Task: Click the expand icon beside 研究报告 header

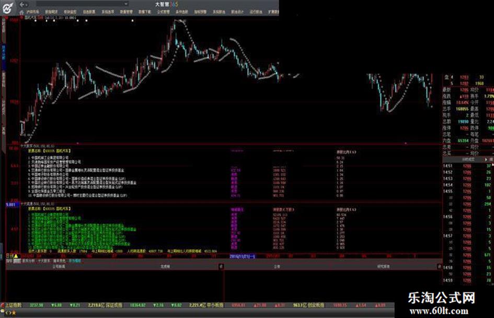Action: point(439,267)
